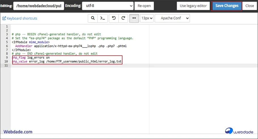Click the Re-open button
258x139 pixels.
click(x=144, y=6)
